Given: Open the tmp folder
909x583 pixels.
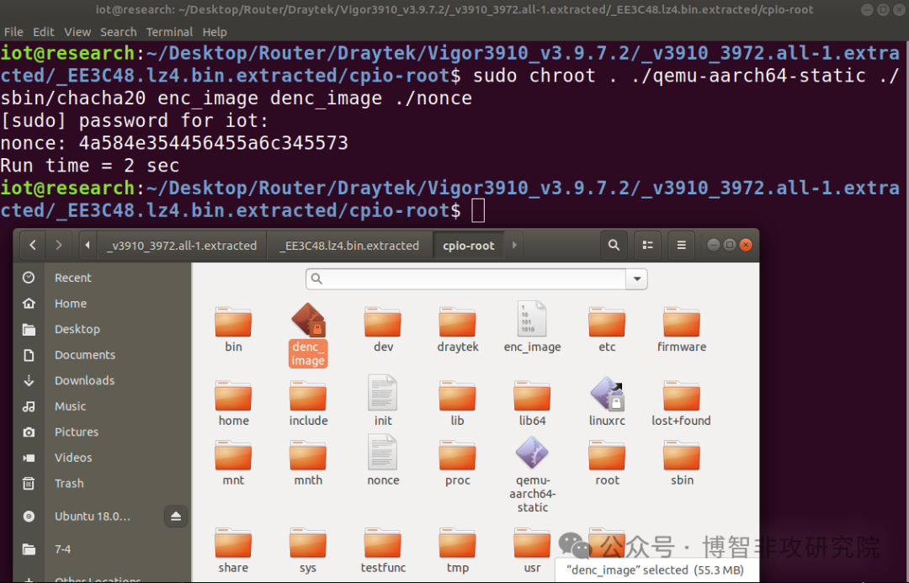Looking at the screenshot, I should (x=457, y=543).
